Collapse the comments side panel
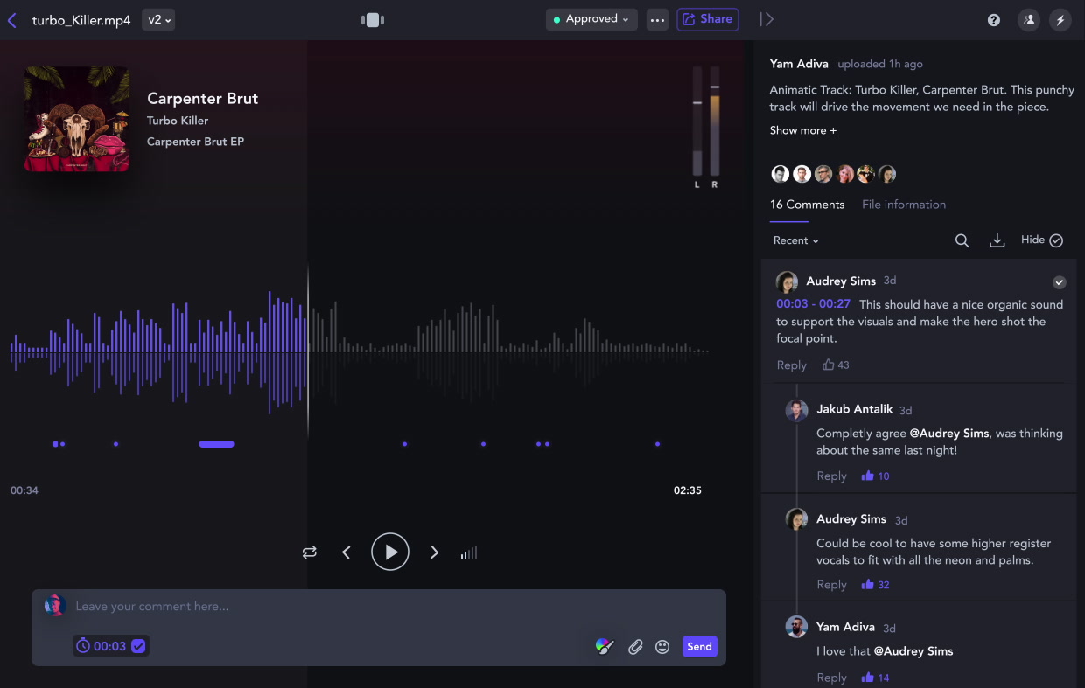The width and height of the screenshot is (1085, 688). point(766,19)
